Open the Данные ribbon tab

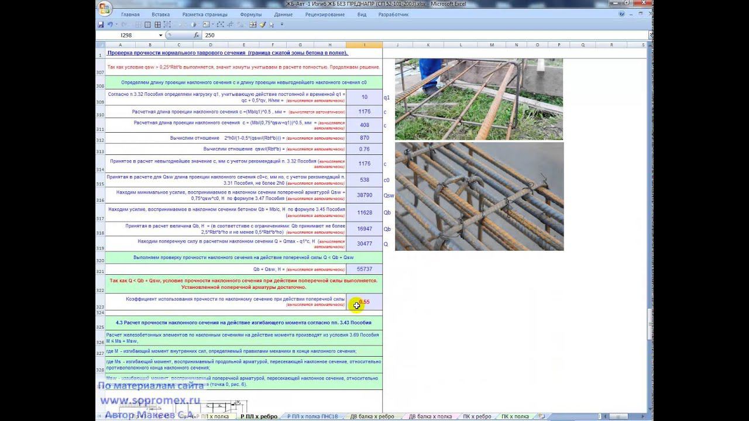[283, 14]
